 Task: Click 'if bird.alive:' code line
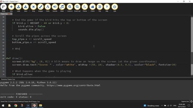(x=23, y=74)
